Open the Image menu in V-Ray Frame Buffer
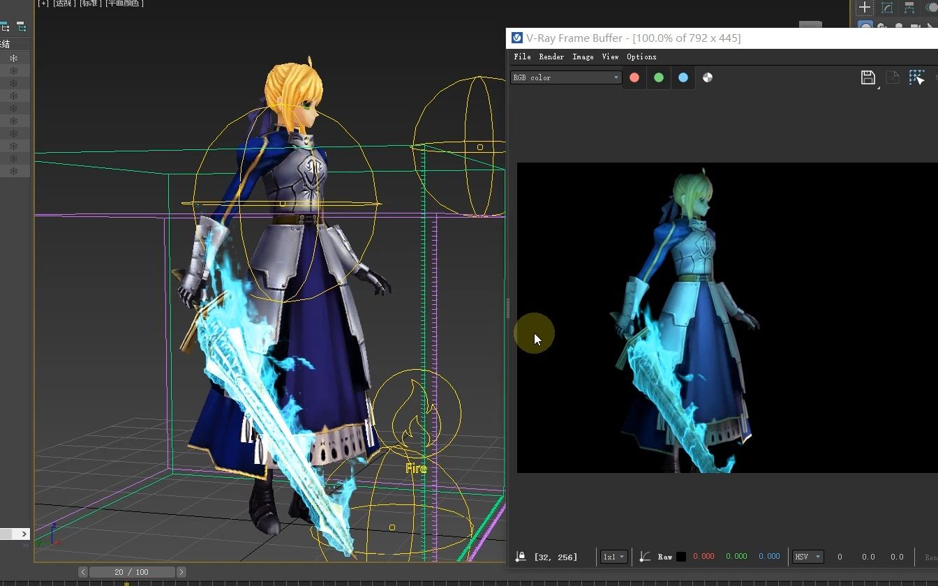This screenshot has height=586, width=938. pyautogui.click(x=583, y=57)
